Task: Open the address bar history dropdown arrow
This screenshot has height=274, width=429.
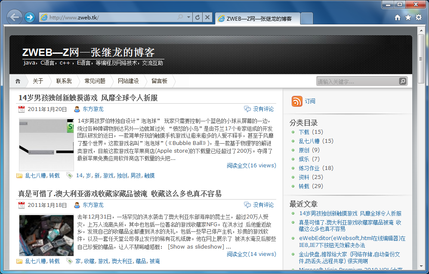Action: click(188, 17)
